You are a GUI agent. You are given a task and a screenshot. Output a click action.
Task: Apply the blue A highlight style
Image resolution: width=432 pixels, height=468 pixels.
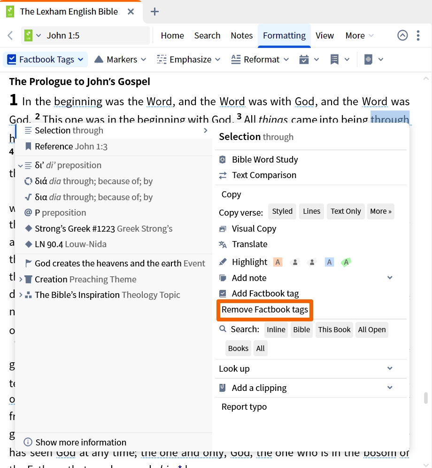click(x=329, y=262)
